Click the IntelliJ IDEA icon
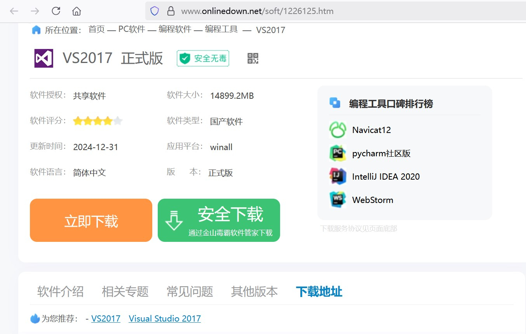Viewport: 526px width, 334px height. (x=338, y=177)
